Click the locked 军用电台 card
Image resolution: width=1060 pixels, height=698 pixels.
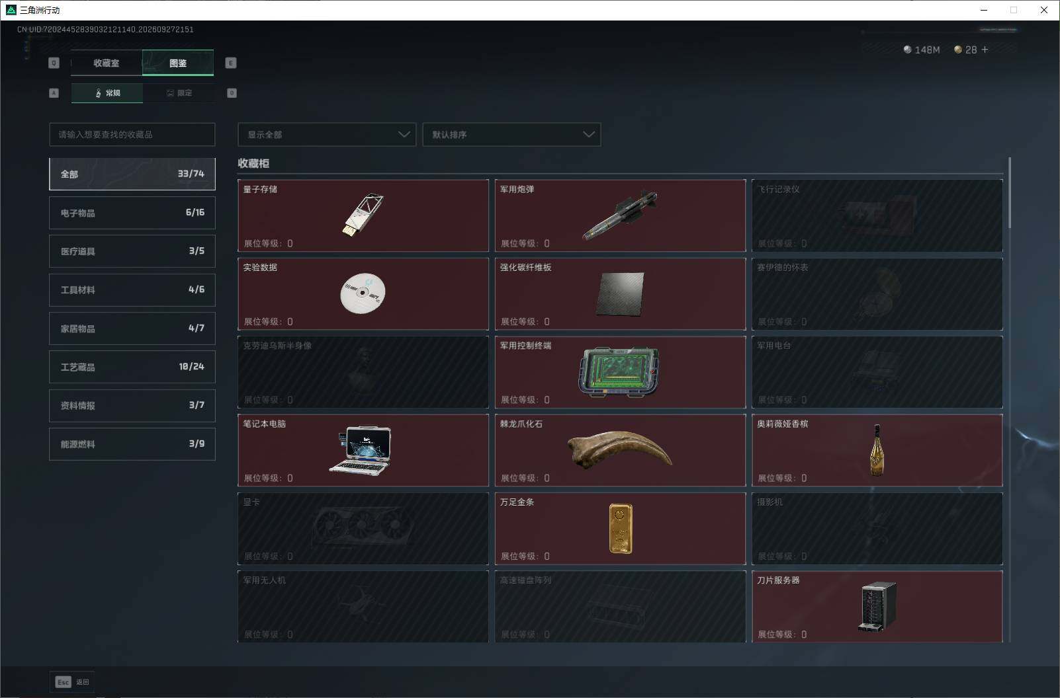coord(877,372)
